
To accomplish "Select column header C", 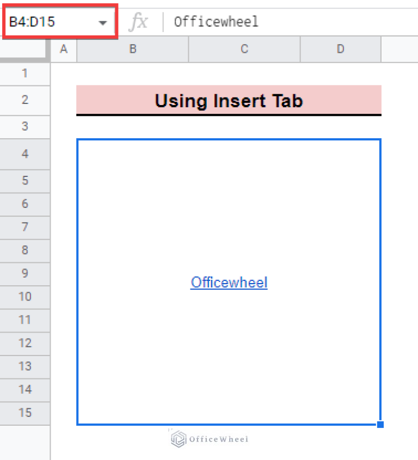I will (x=244, y=49).
